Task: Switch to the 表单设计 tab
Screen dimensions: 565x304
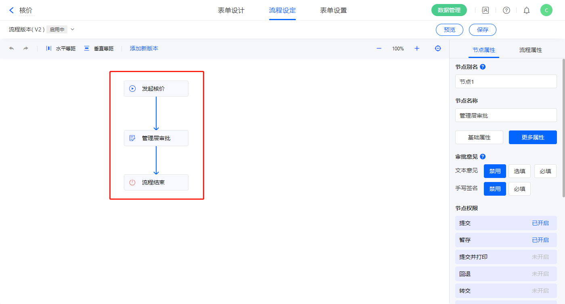Action: (x=231, y=10)
